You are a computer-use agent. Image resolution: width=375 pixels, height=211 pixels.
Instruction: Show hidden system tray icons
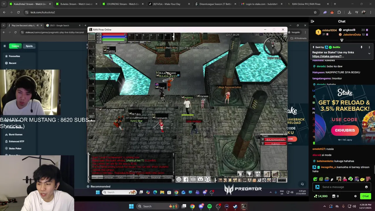pos(324,206)
